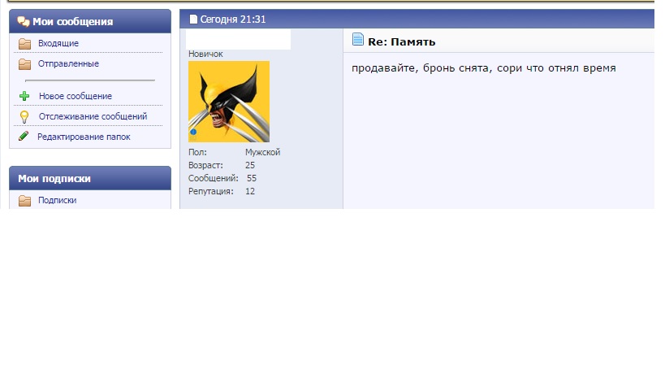Click the post icon beside Сегодня 21:31
Screen dimensions: 665x374
(x=193, y=20)
